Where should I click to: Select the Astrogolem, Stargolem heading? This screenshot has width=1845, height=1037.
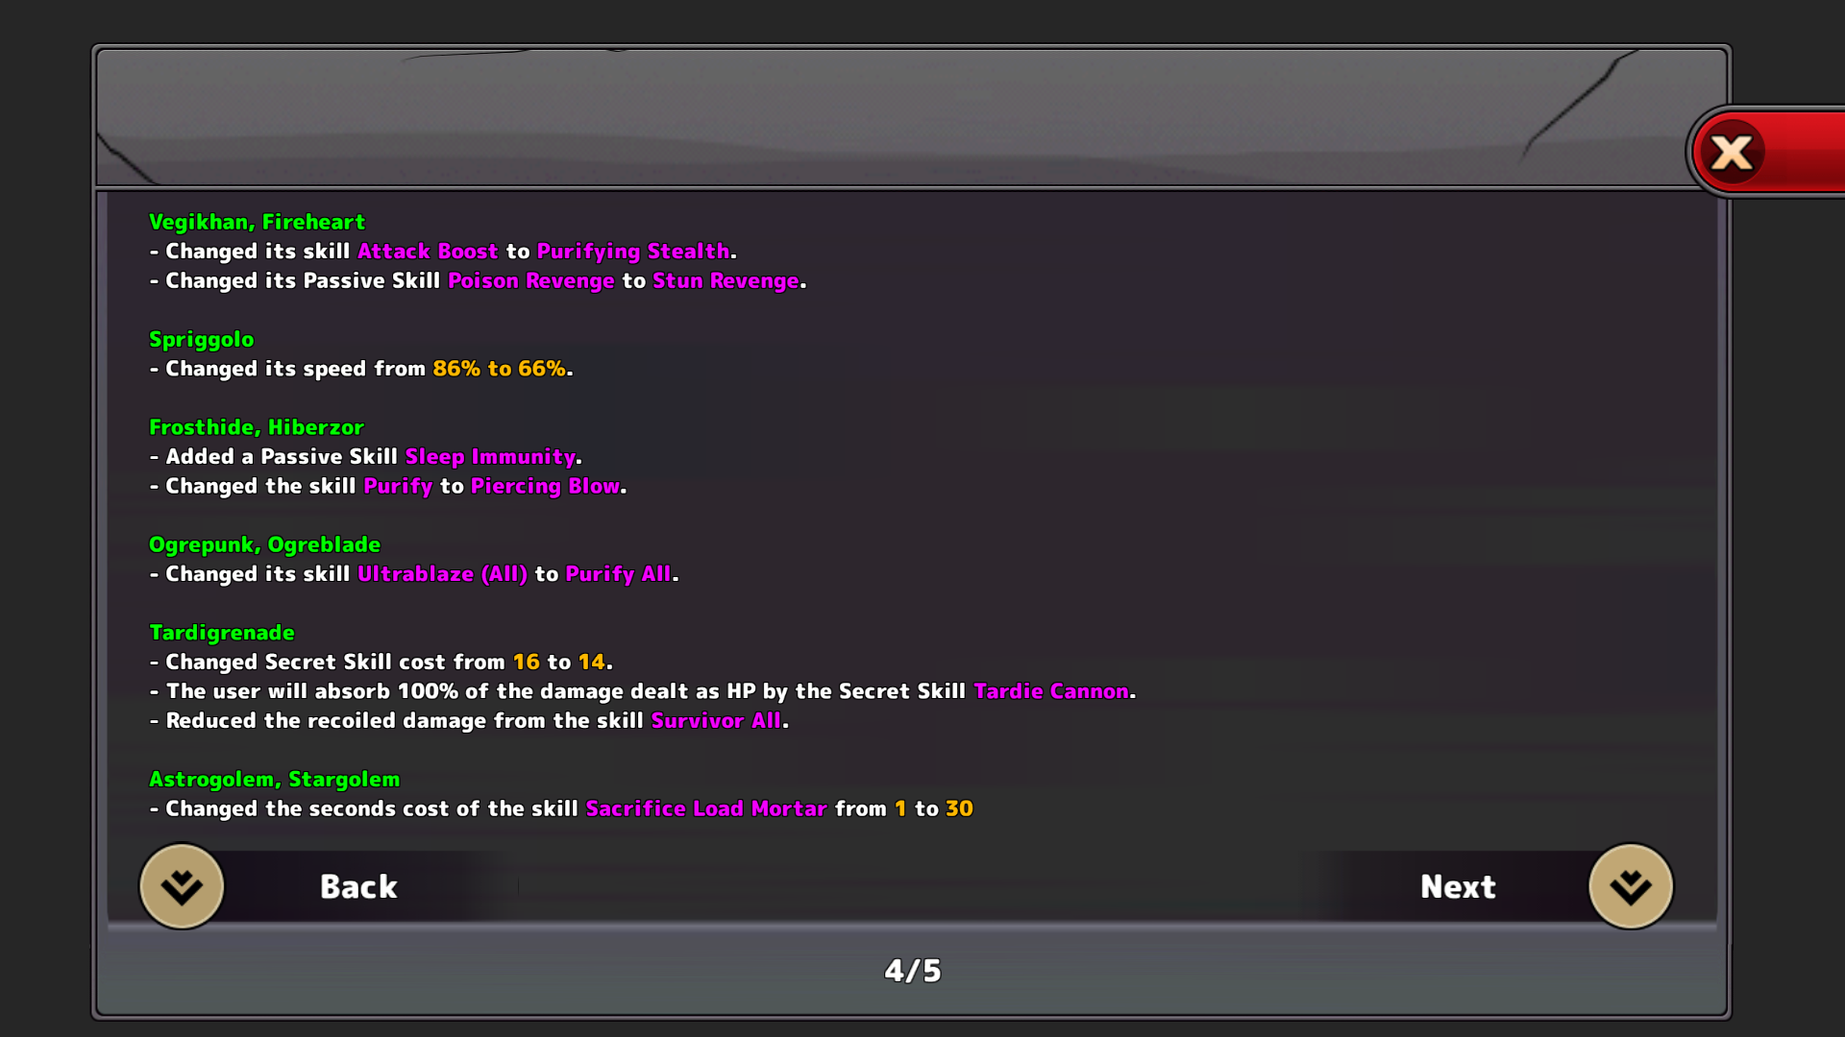(x=274, y=780)
